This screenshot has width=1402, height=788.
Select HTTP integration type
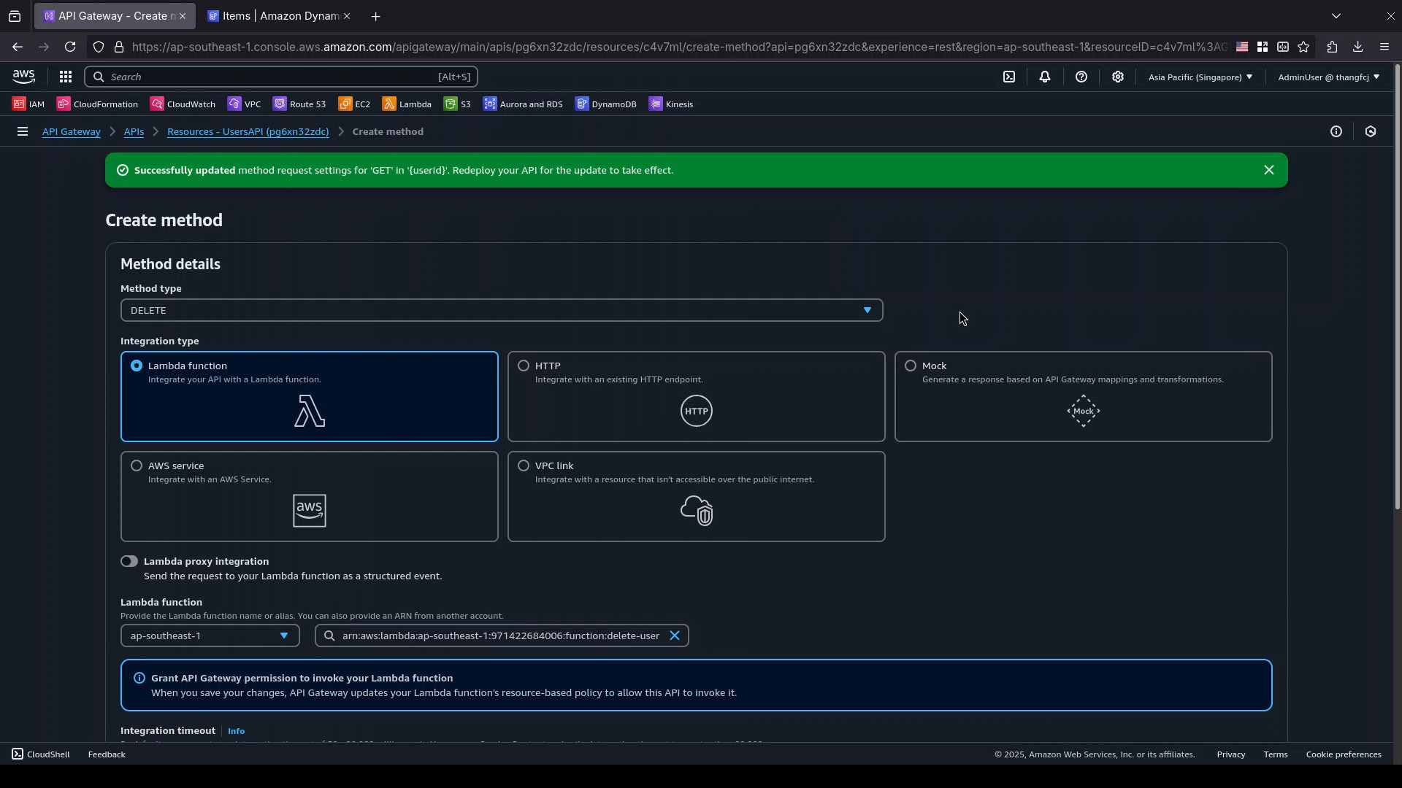(x=697, y=397)
